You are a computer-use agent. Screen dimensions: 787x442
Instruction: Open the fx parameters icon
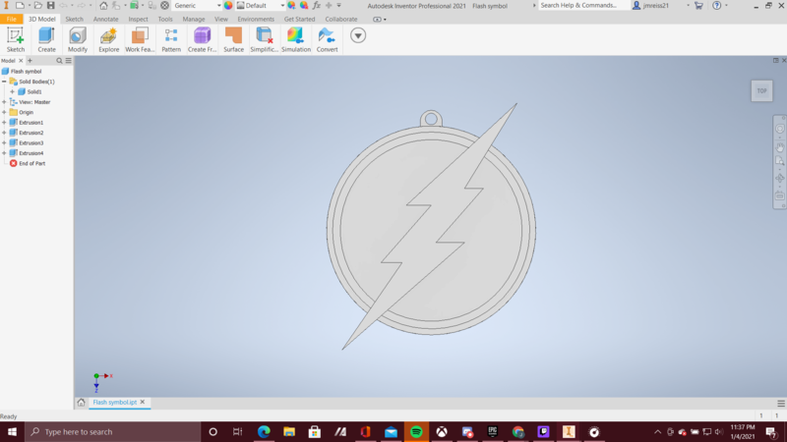coord(316,6)
